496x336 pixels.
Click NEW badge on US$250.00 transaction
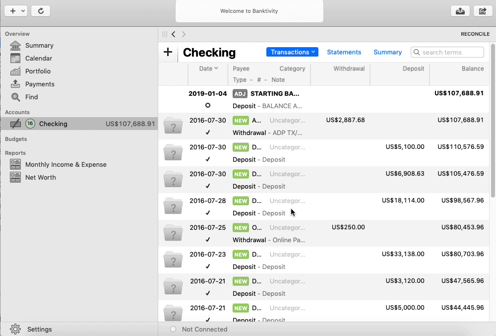click(241, 228)
